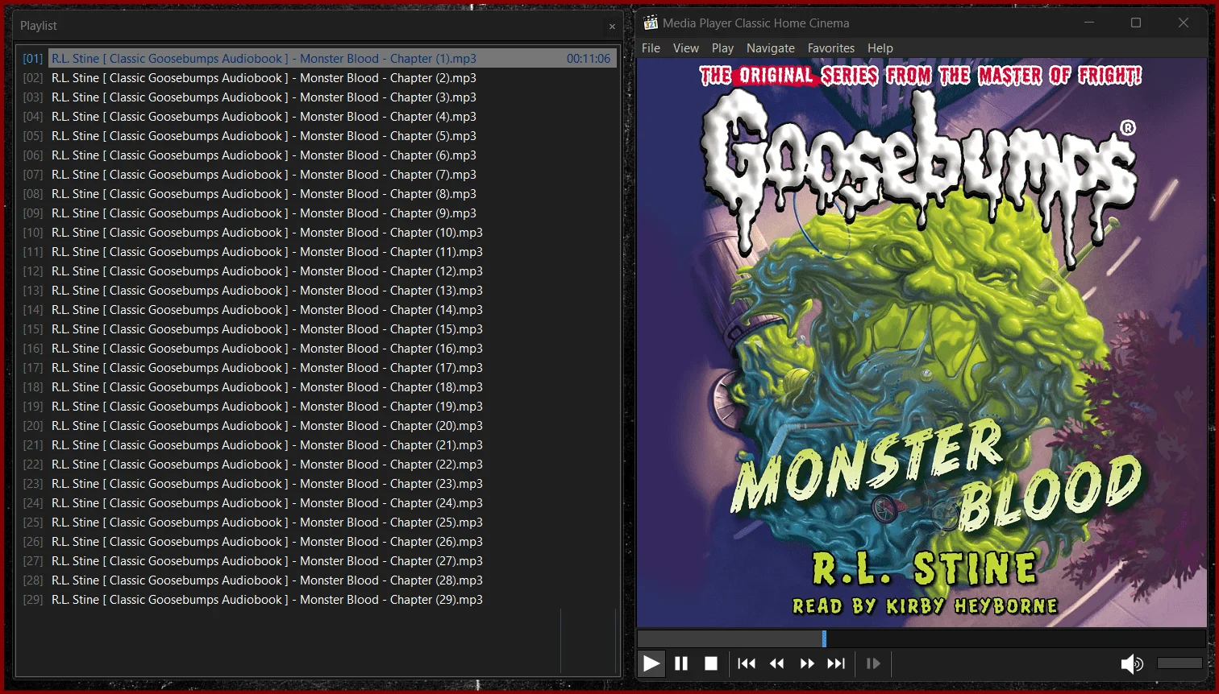Select playlist item Chapter (26).mp3

333,542
